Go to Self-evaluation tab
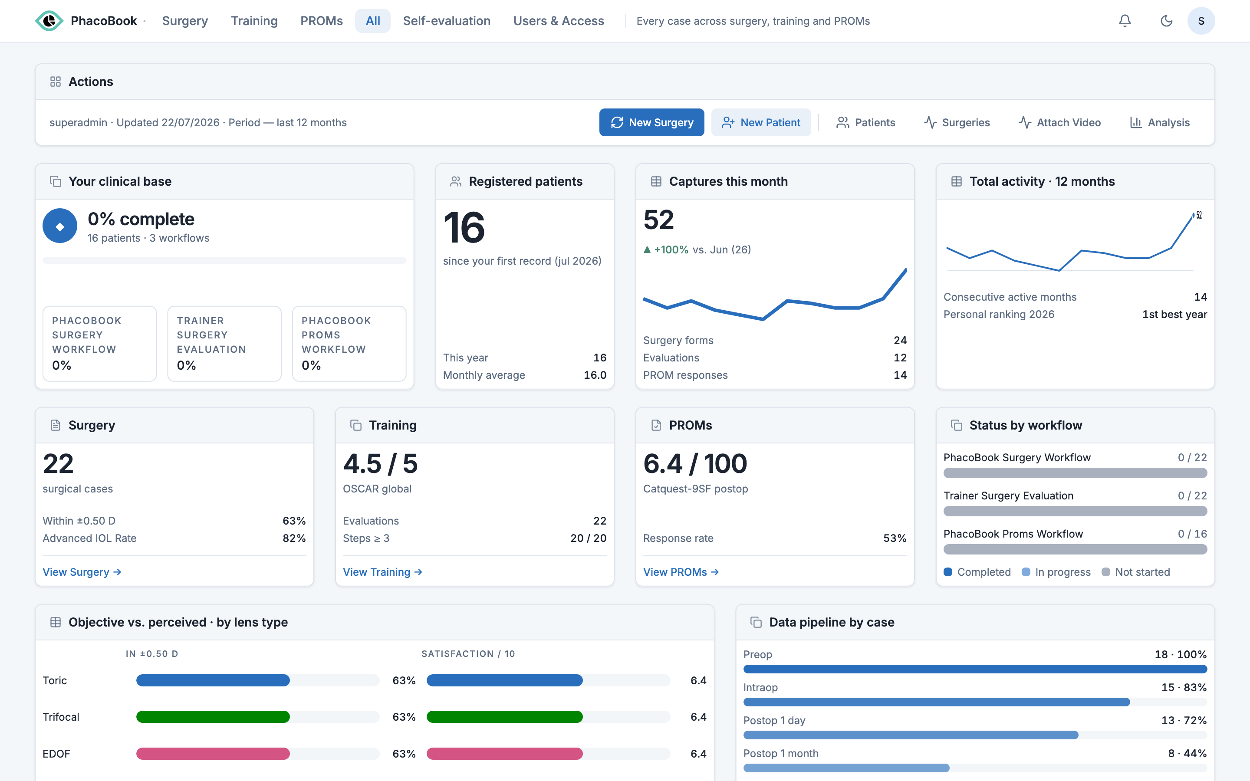1250x781 pixels. (447, 21)
